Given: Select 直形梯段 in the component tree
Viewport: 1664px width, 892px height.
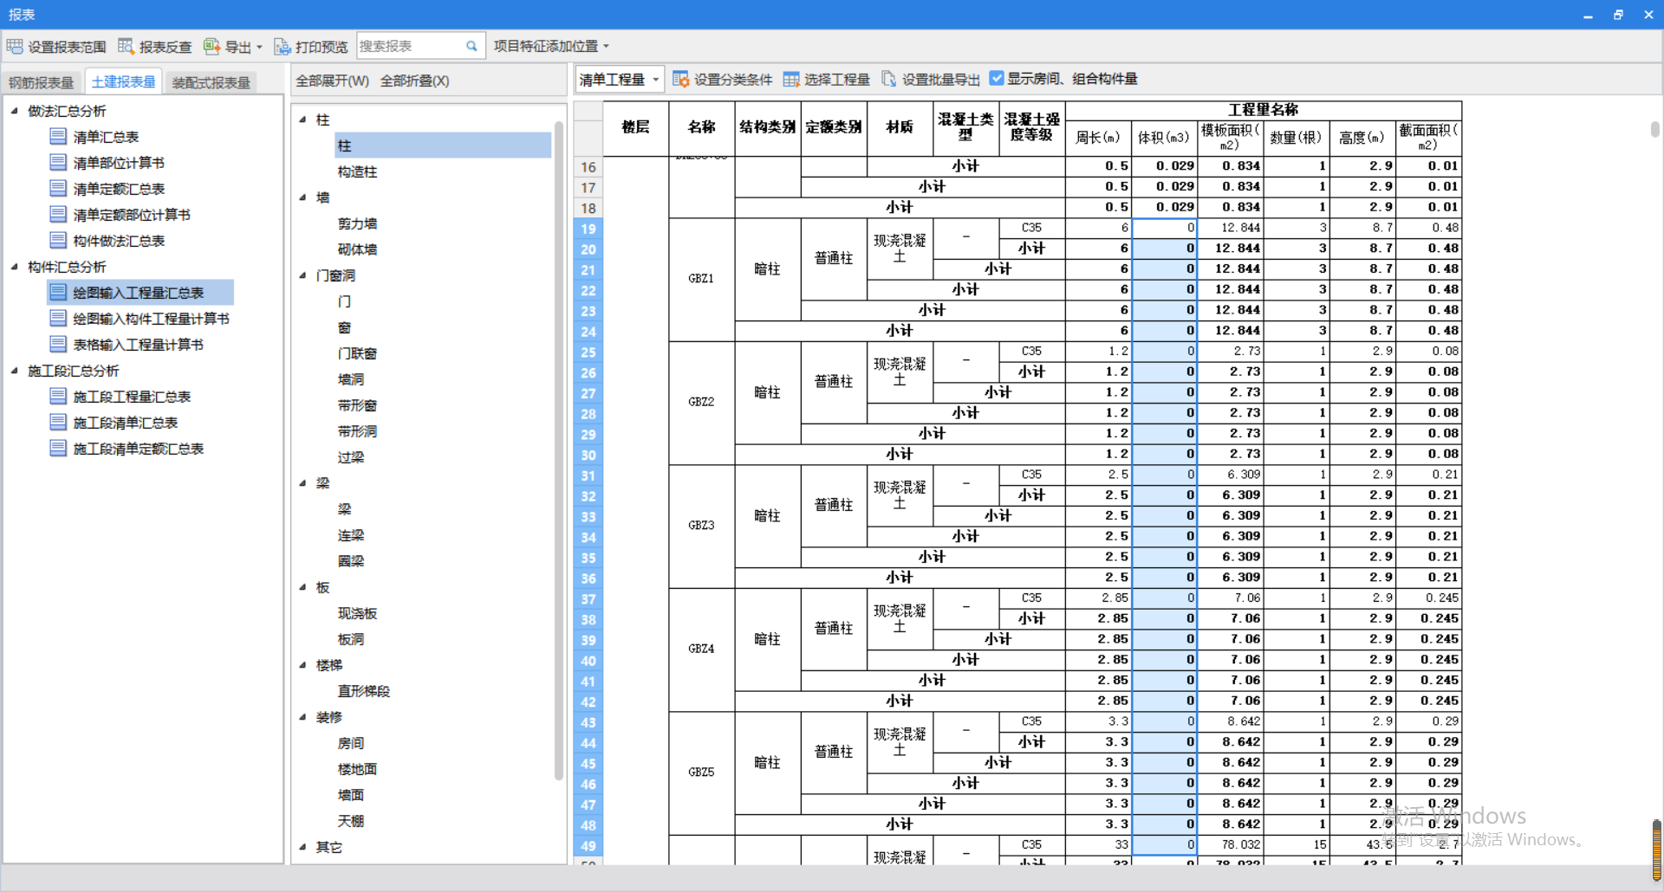Looking at the screenshot, I should pyautogui.click(x=364, y=691).
